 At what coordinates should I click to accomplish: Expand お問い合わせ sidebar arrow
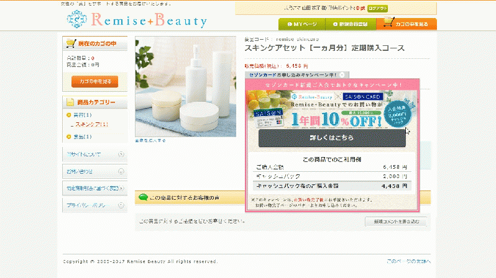coord(121,171)
